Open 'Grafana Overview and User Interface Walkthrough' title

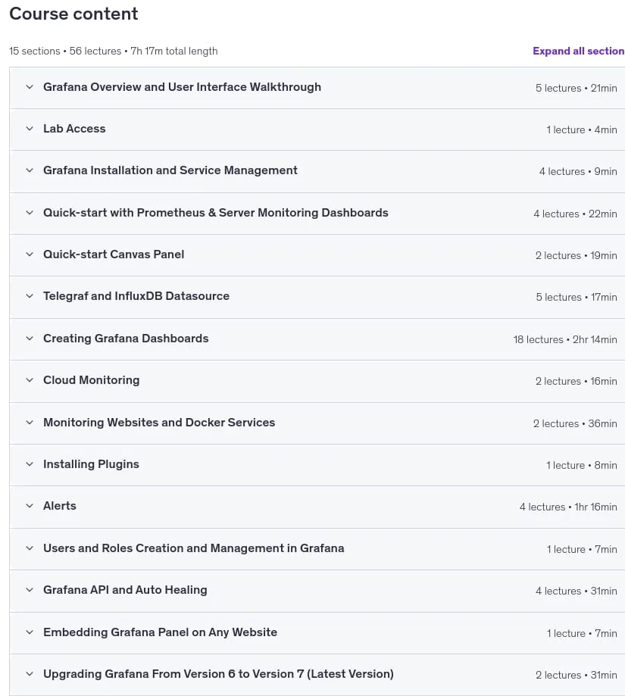click(182, 87)
